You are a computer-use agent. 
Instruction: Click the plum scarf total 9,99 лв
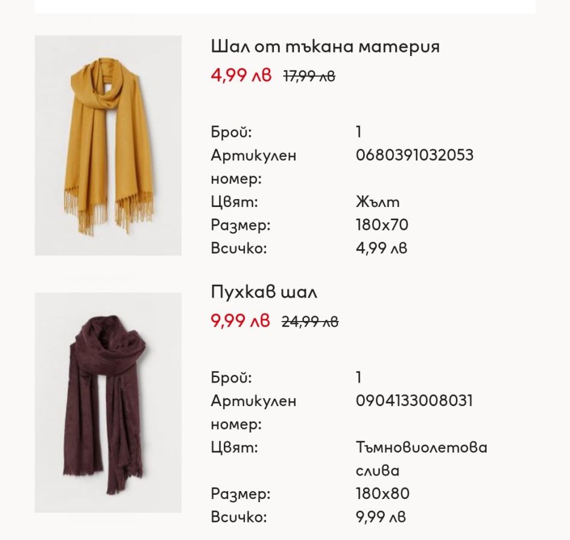[381, 516]
